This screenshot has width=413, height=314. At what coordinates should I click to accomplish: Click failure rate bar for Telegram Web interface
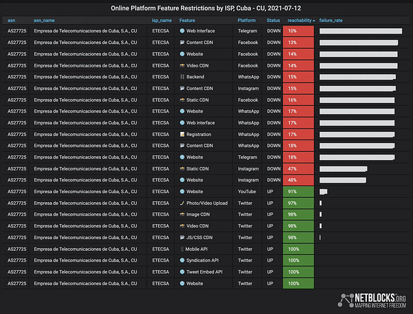[x=361, y=31]
